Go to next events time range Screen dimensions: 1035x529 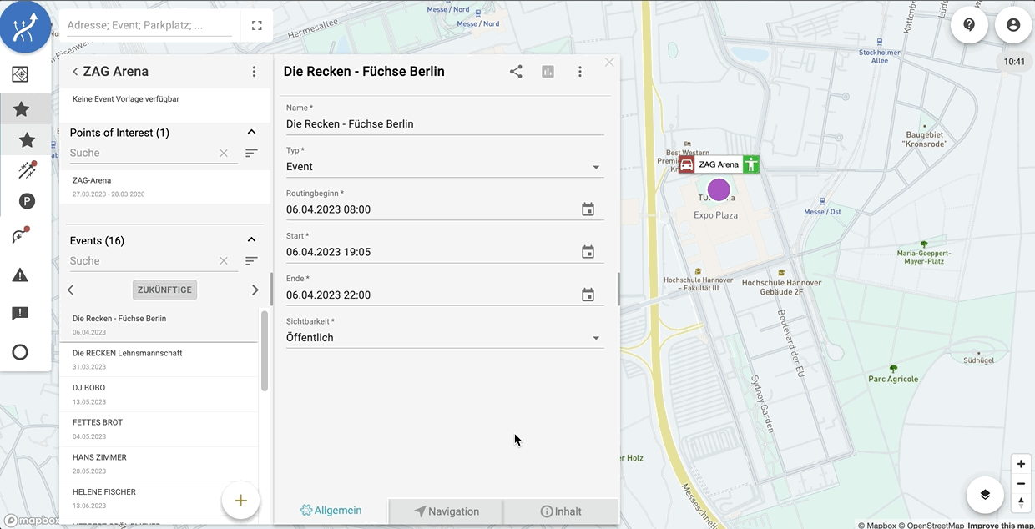point(255,290)
